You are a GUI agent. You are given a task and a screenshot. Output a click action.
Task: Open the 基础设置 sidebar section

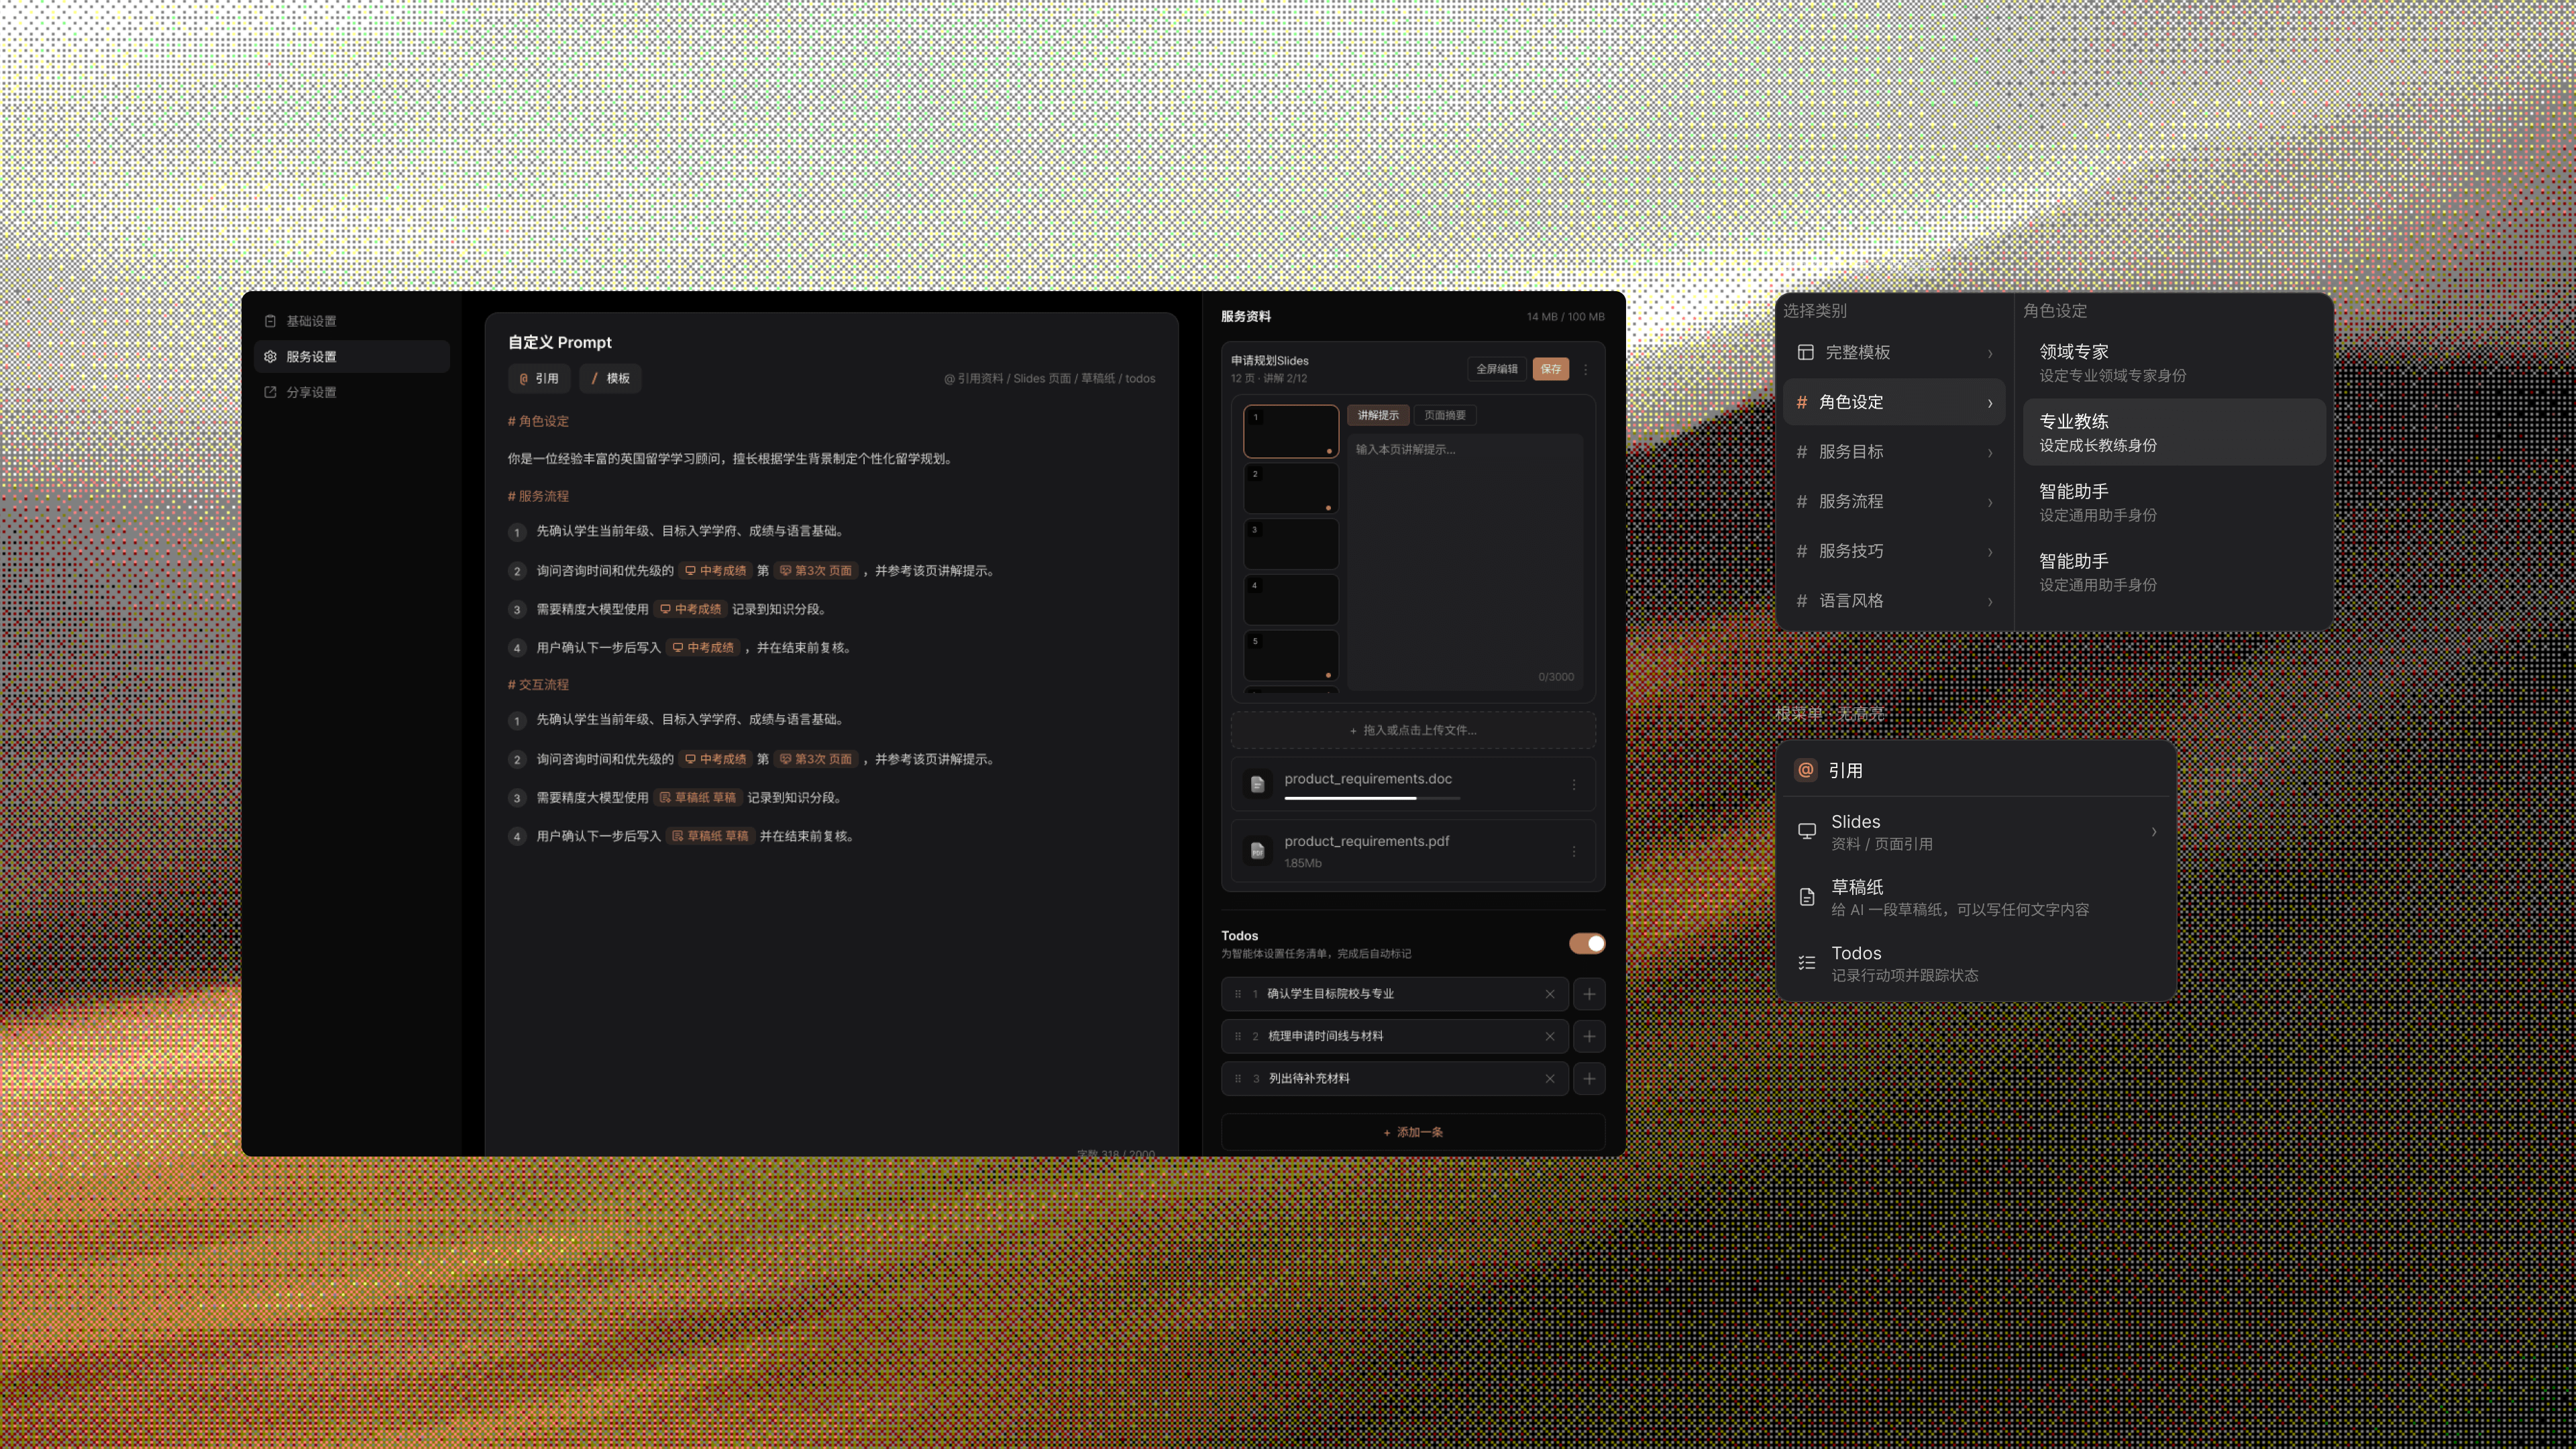(351, 321)
